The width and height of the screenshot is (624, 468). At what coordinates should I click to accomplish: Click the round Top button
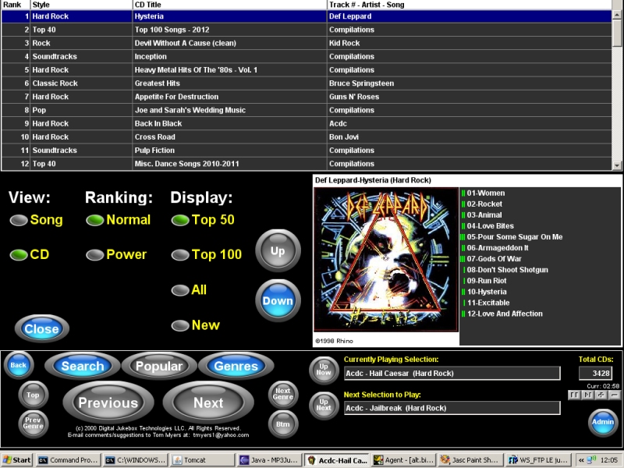click(x=33, y=395)
